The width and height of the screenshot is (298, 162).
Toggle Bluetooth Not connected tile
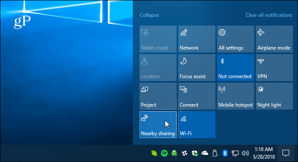(x=236, y=68)
